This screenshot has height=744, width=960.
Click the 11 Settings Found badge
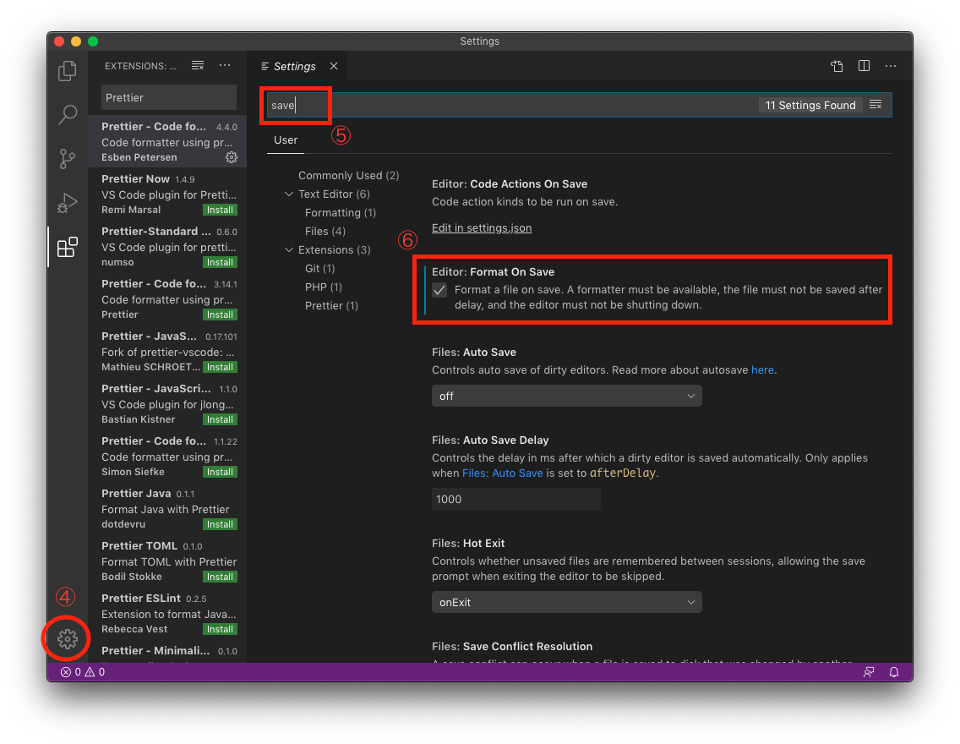810,105
